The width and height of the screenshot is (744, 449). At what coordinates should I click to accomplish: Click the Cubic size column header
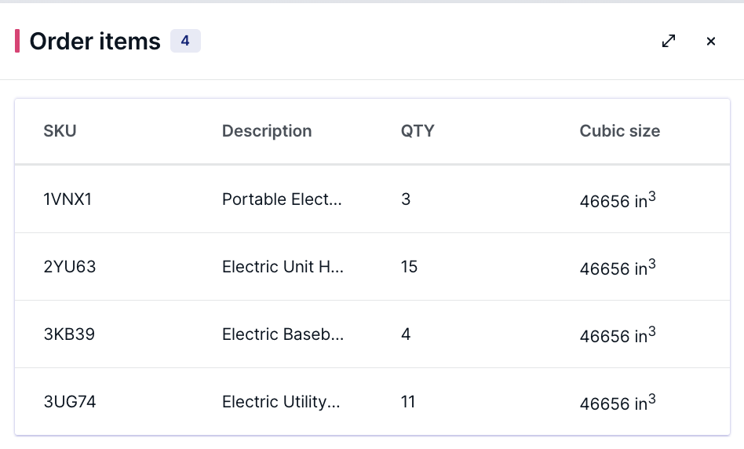(x=620, y=131)
